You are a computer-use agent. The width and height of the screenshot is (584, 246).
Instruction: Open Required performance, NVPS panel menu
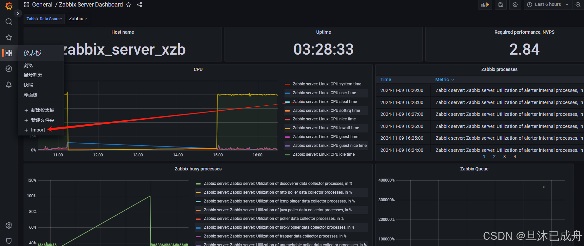click(x=524, y=32)
